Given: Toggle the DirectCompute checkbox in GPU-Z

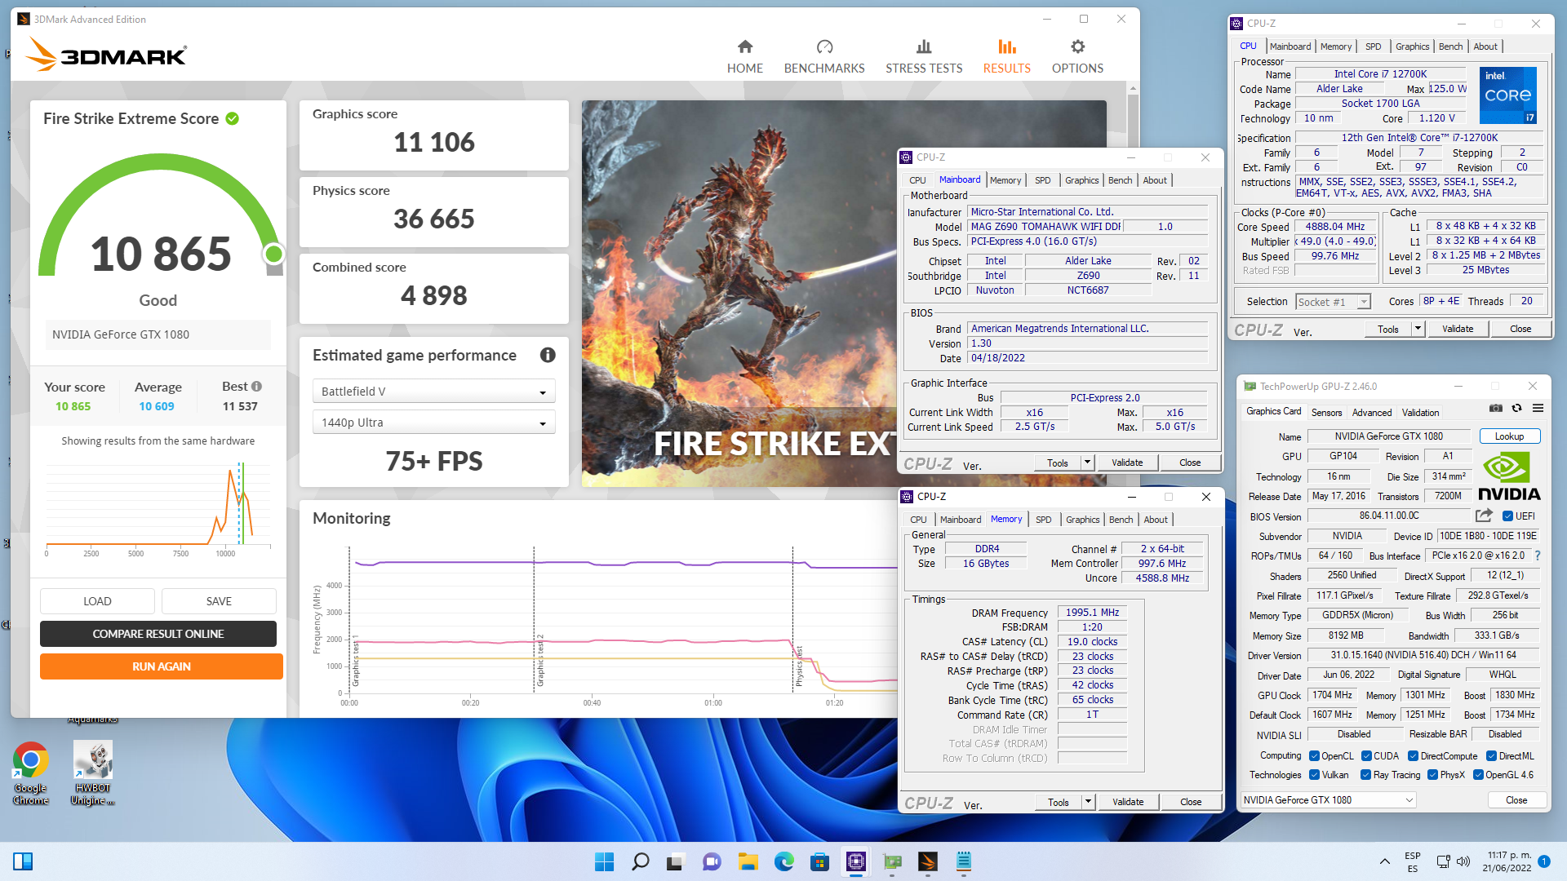Looking at the screenshot, I should [x=1413, y=756].
